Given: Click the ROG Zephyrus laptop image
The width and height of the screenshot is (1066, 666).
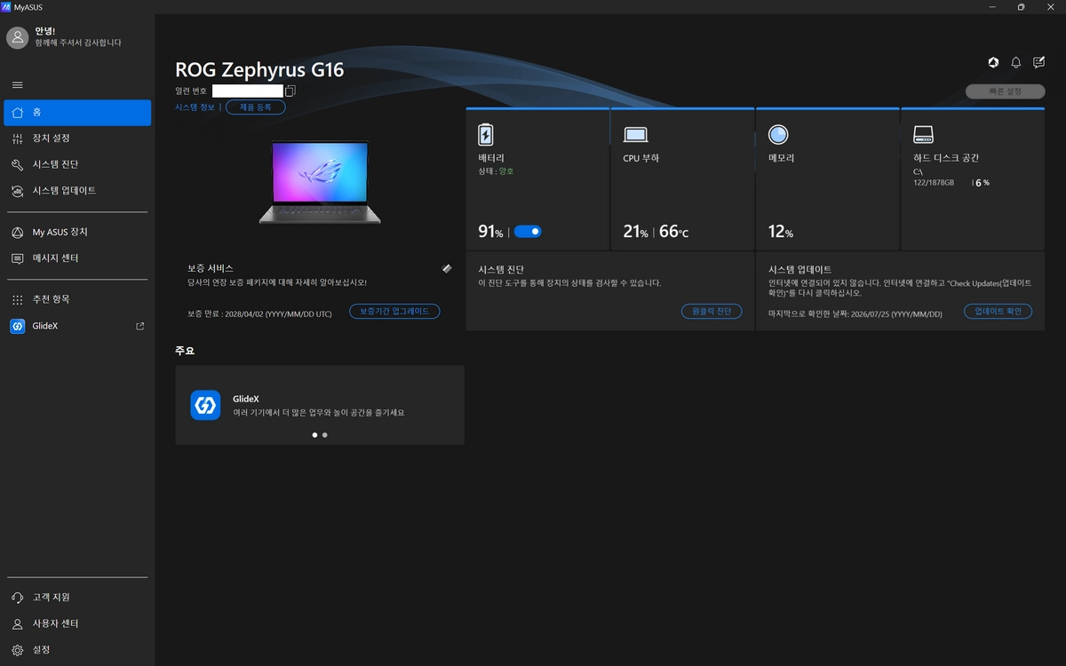Looking at the screenshot, I should pos(320,182).
